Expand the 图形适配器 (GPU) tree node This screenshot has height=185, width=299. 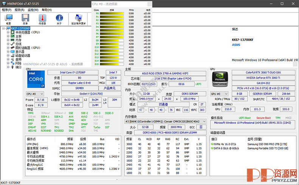click(x=8, y=48)
